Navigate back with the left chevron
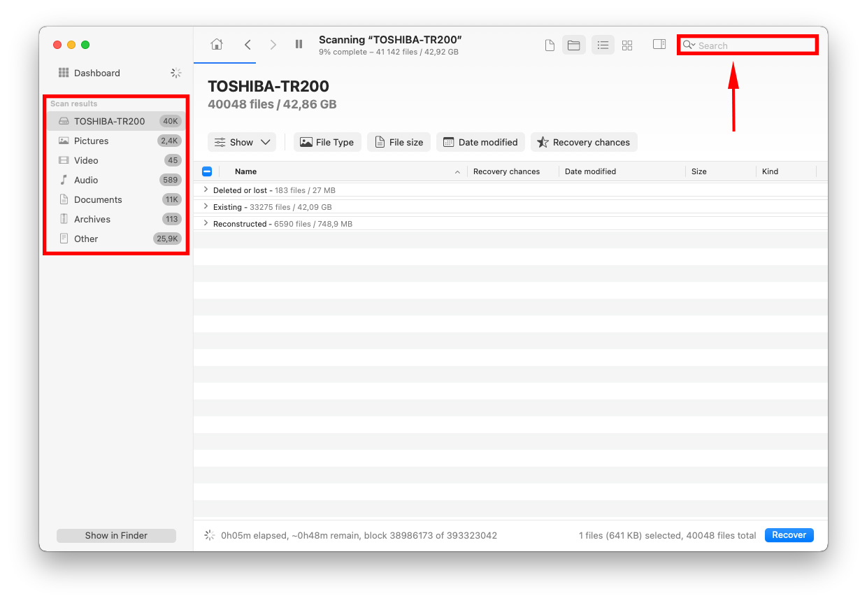This screenshot has width=867, height=603. tap(248, 45)
